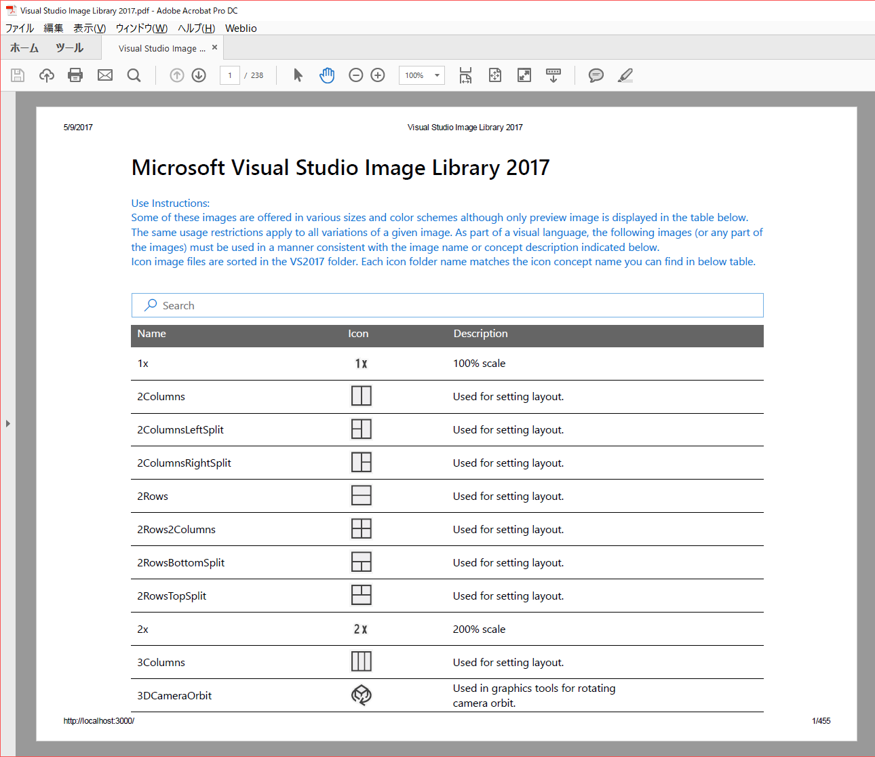
Task: Toggle the Hand pan tool
Action: coord(327,75)
